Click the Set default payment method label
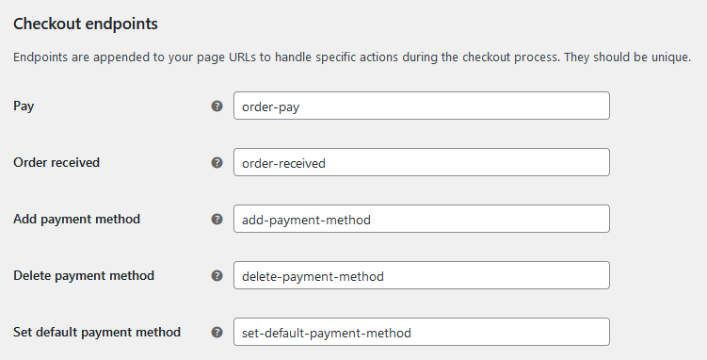The width and height of the screenshot is (707, 360). point(97,333)
